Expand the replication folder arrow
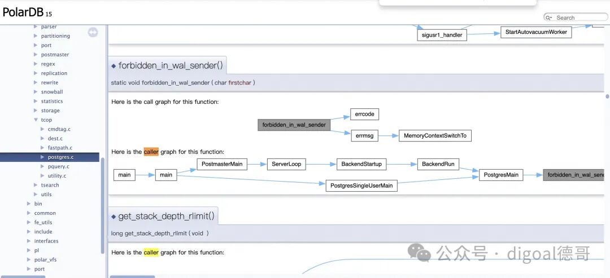The height and width of the screenshot is (278, 610). click(36, 73)
